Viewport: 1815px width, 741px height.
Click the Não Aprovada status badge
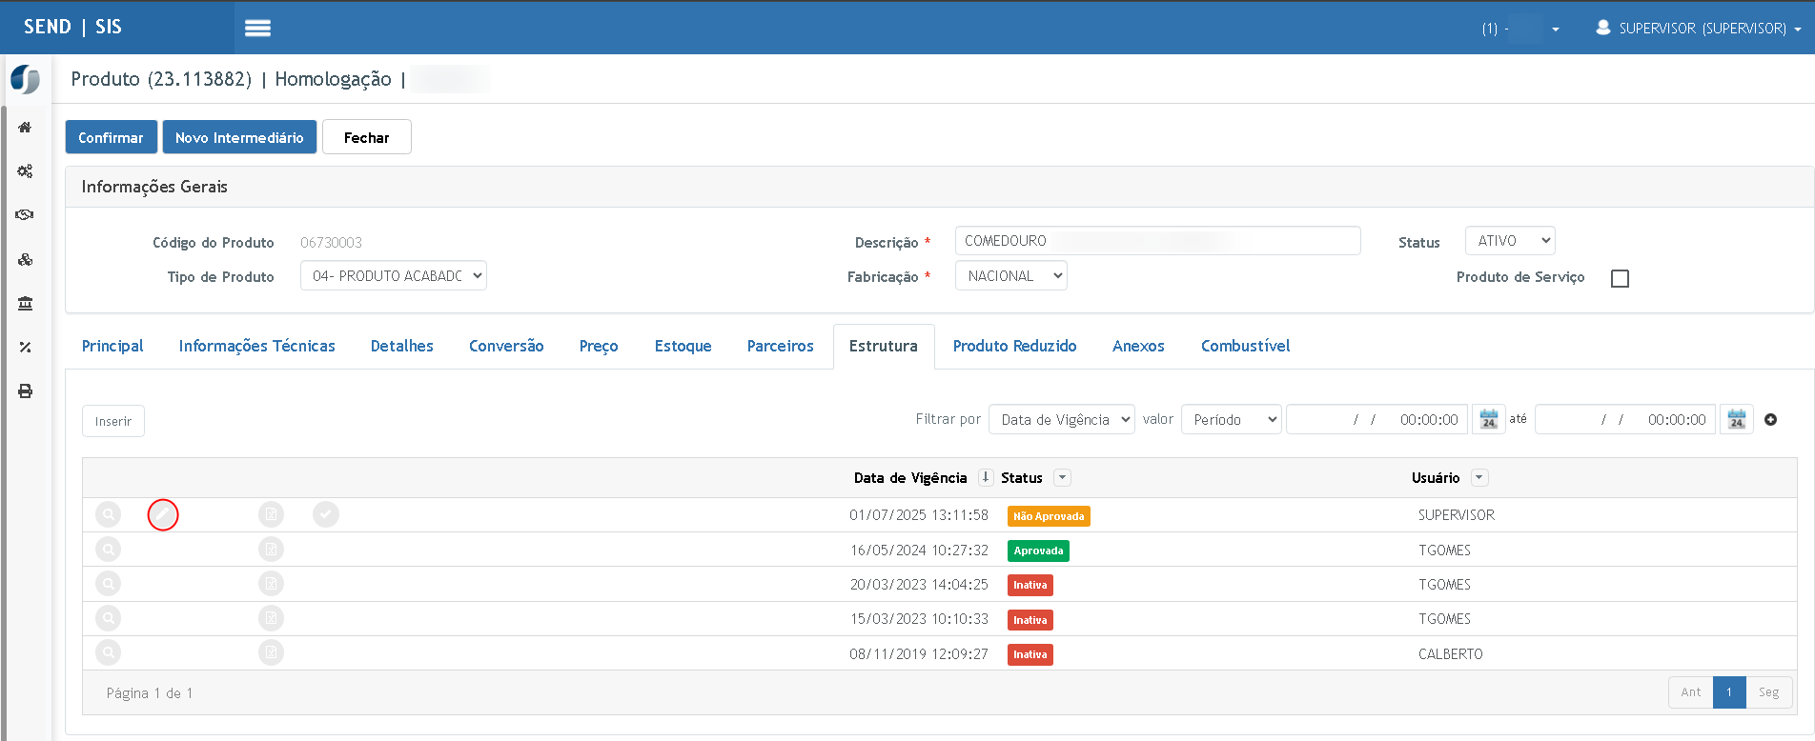point(1049,516)
